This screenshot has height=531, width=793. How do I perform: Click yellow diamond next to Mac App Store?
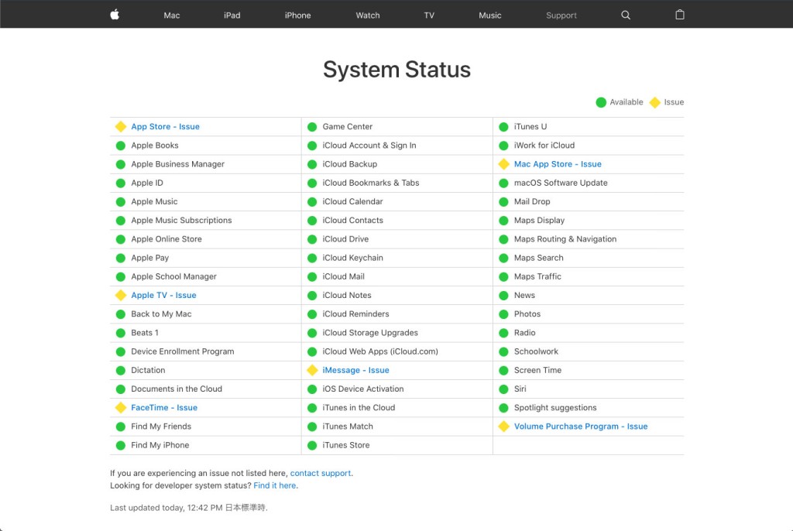click(x=503, y=164)
